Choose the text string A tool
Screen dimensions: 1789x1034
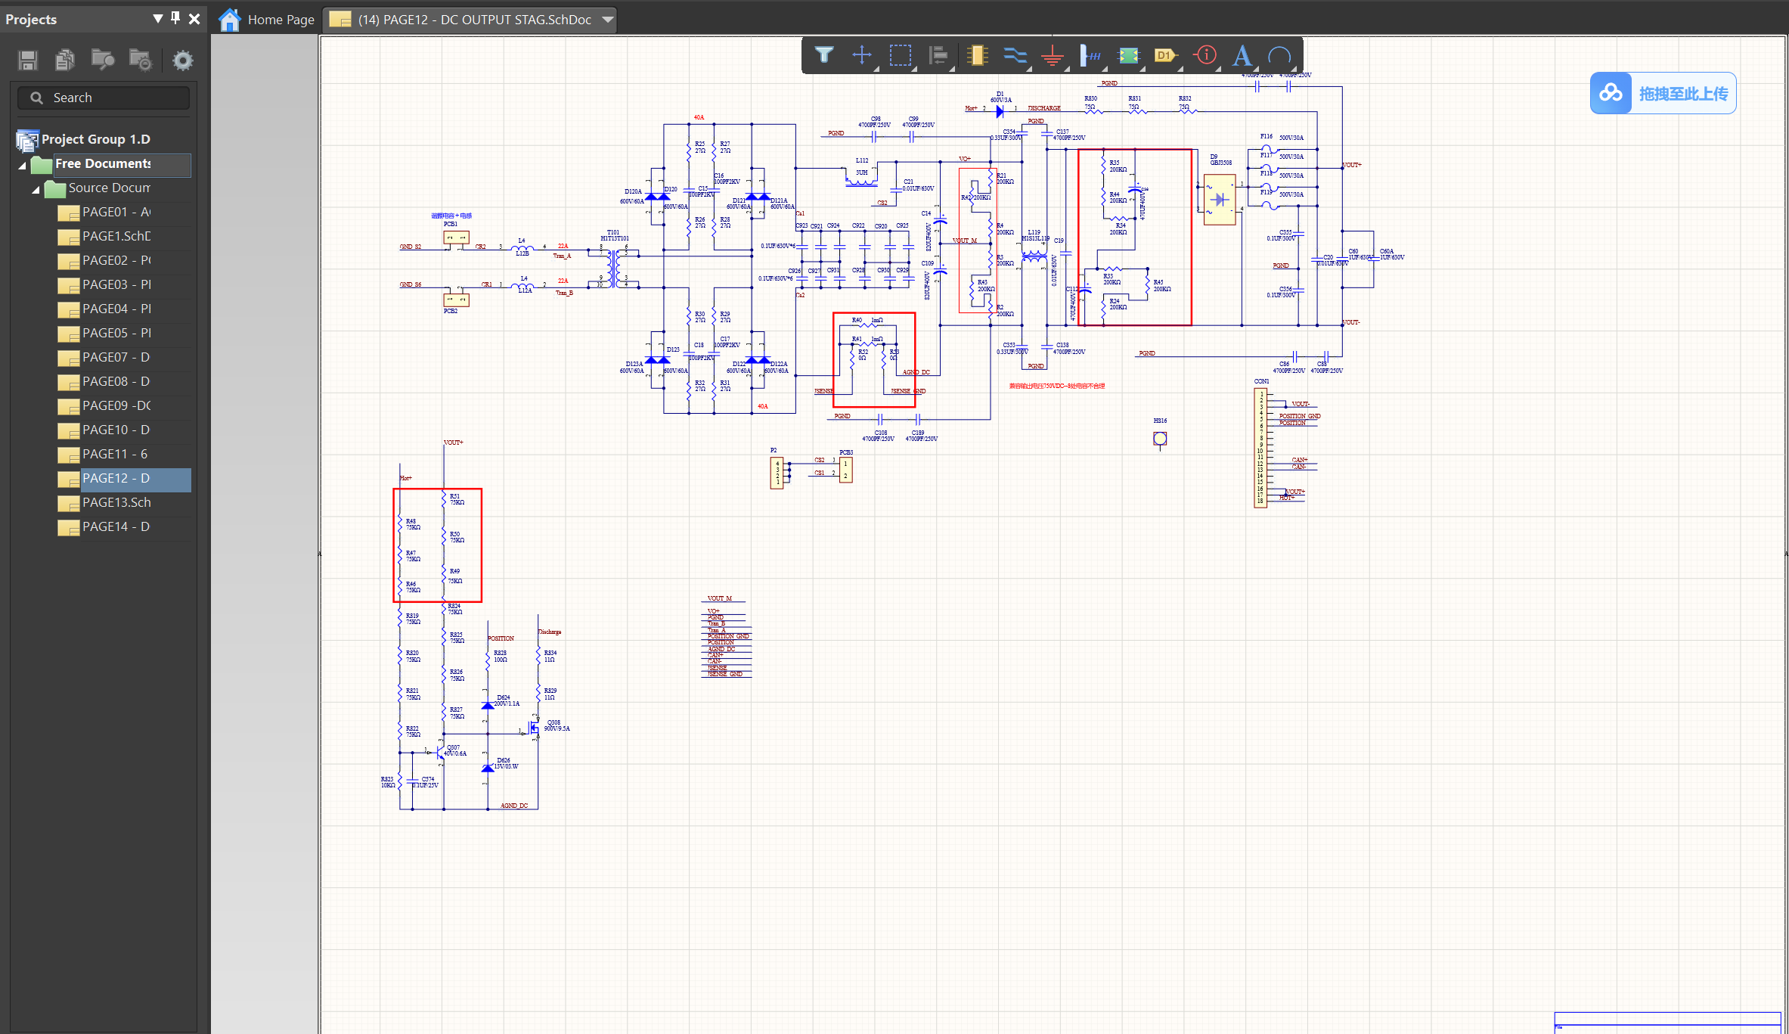tap(1242, 55)
